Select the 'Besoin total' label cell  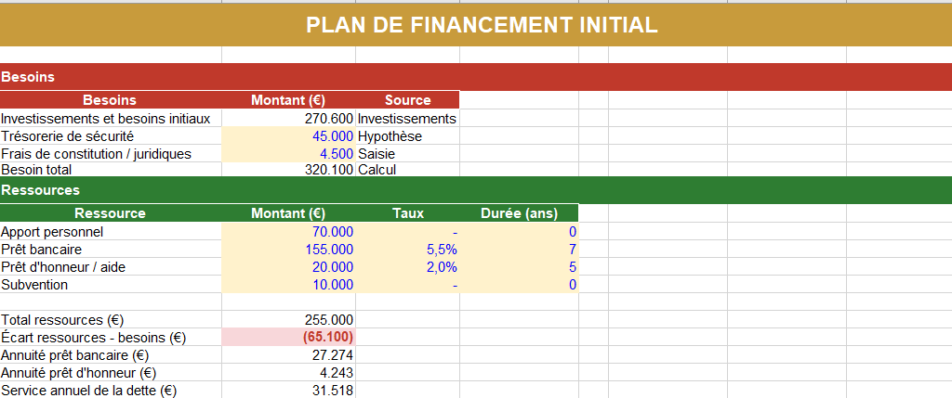111,169
